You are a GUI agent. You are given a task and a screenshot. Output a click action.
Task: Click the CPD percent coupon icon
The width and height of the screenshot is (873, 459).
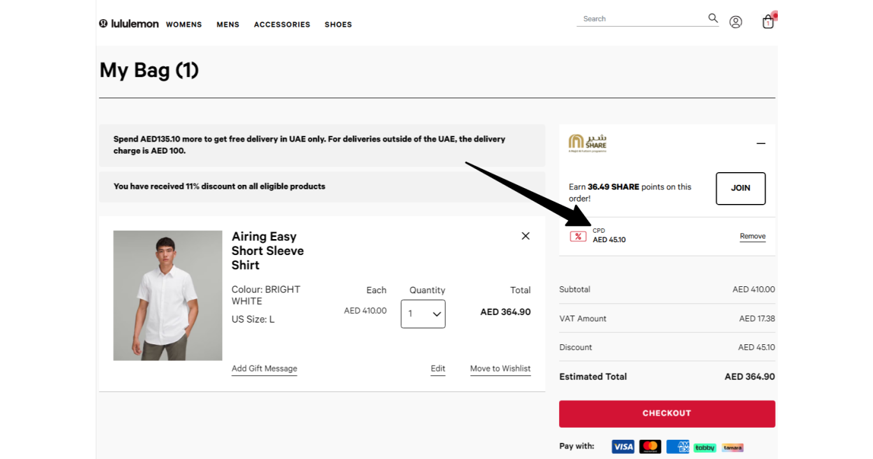click(578, 237)
